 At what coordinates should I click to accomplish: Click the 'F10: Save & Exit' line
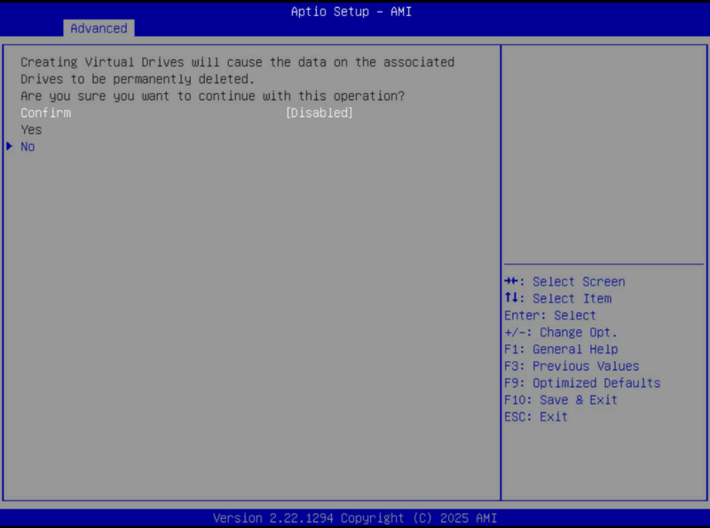point(561,400)
